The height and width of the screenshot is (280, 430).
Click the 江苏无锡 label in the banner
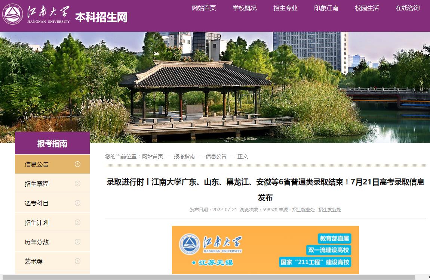point(212,262)
